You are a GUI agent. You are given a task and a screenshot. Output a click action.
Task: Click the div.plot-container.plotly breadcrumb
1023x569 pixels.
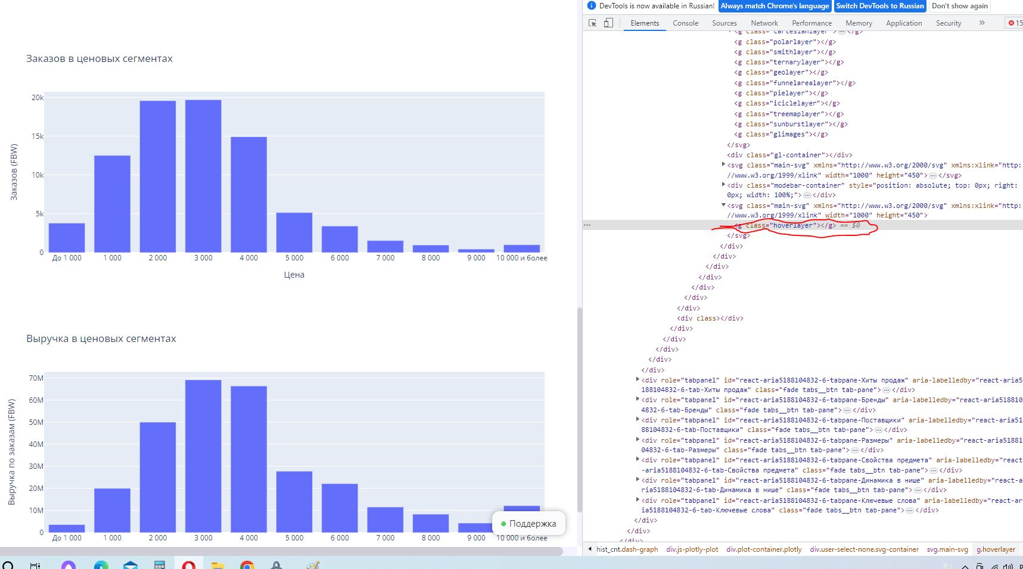coord(764,549)
